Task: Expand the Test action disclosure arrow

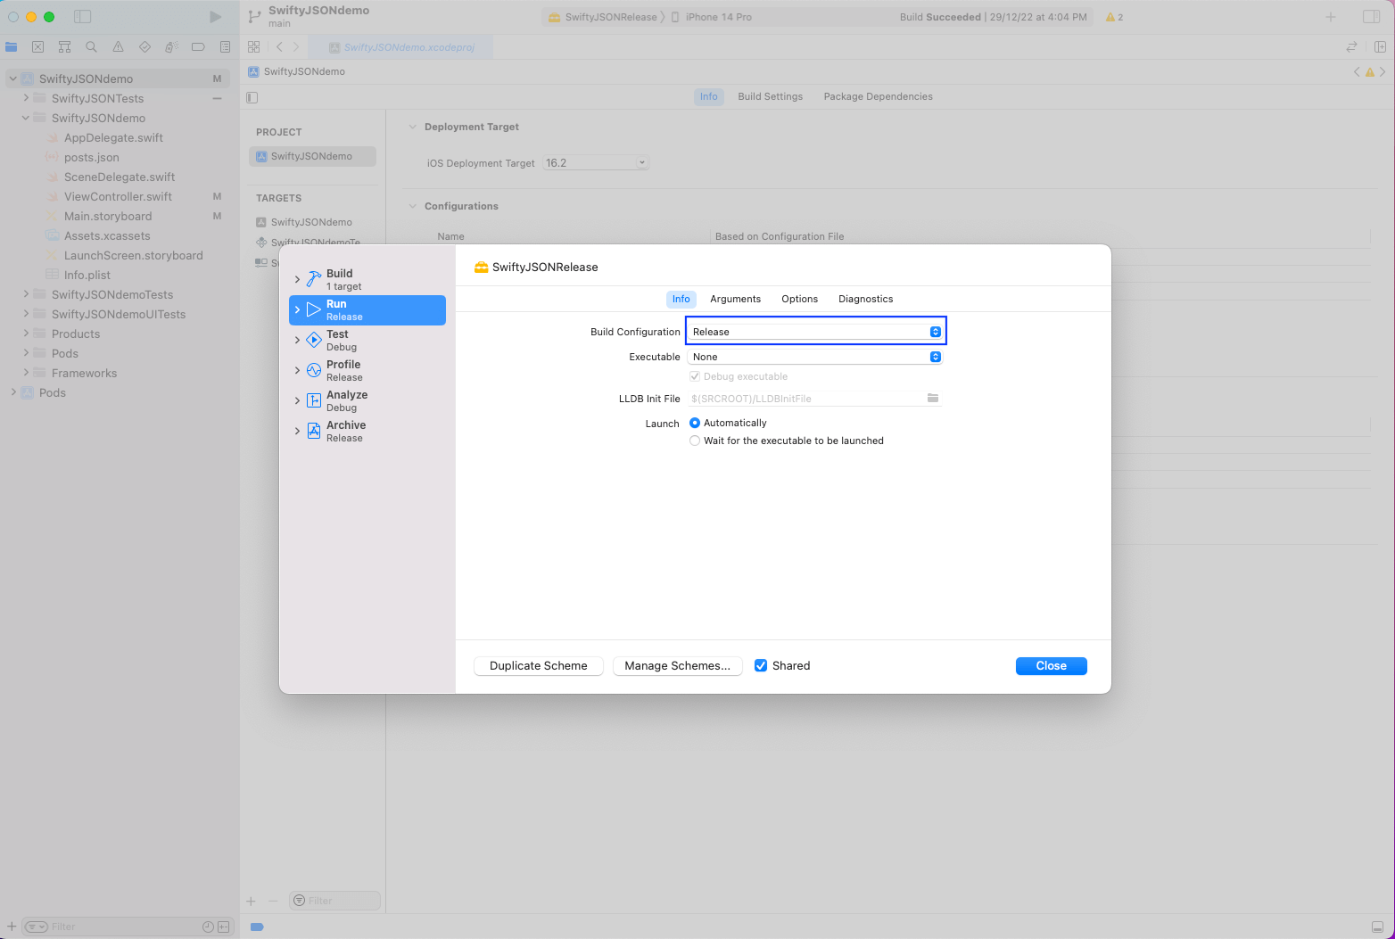Action: [297, 340]
